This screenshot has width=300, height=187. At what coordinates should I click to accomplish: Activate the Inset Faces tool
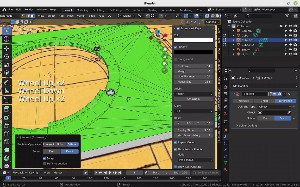[7, 117]
